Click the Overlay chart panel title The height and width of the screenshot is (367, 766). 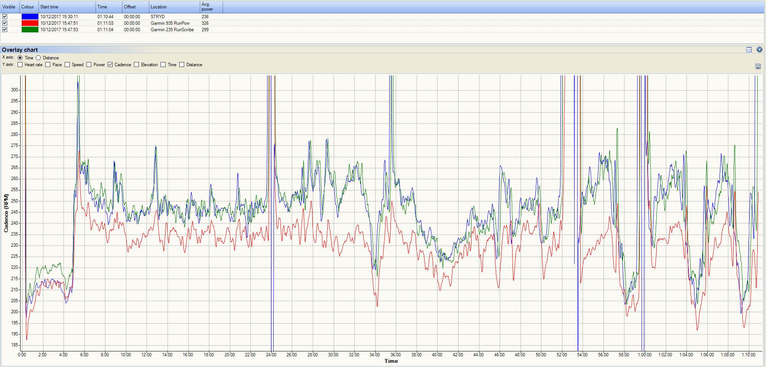20,50
